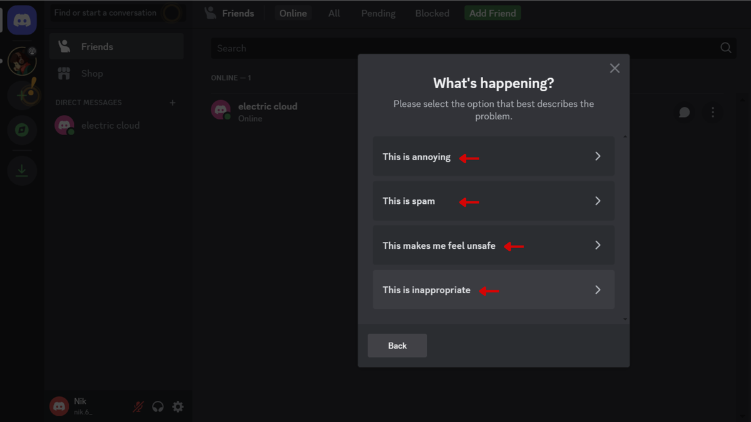Open the More options icon next to electric cloud
The height and width of the screenshot is (422, 751).
click(713, 113)
